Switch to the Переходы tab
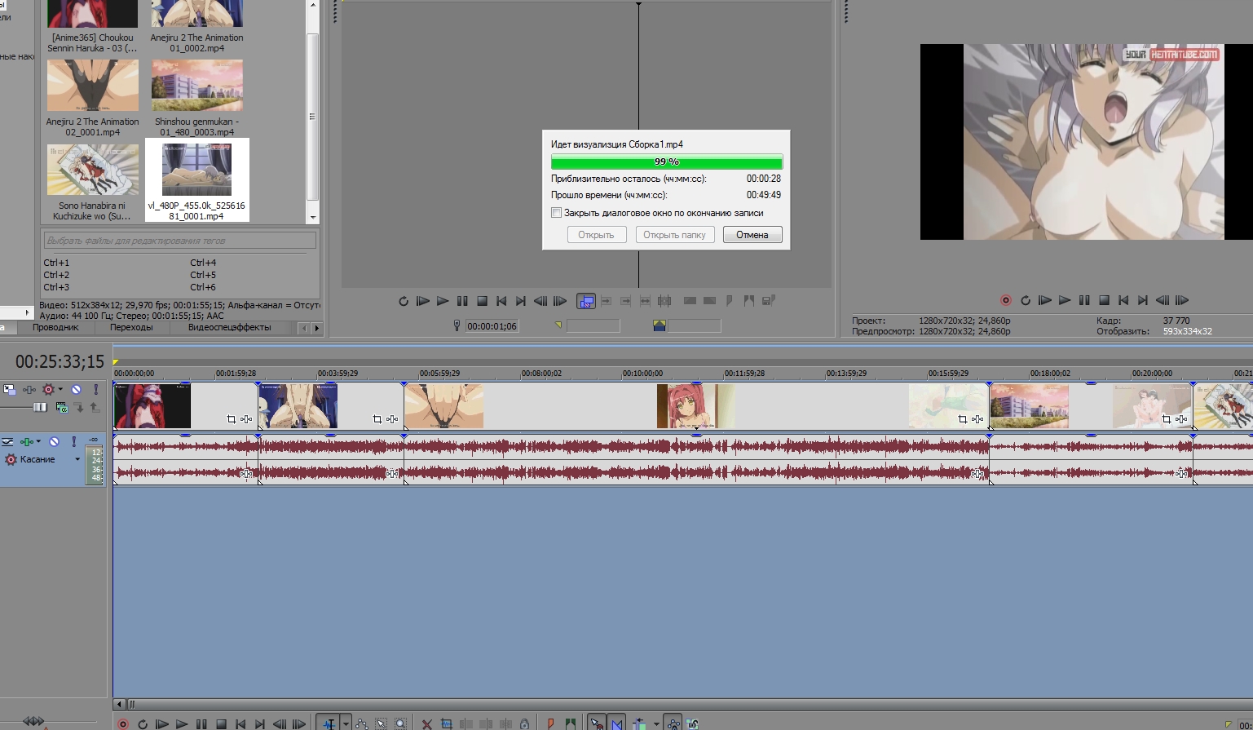Screen dimensions: 1253x730 coord(131,327)
